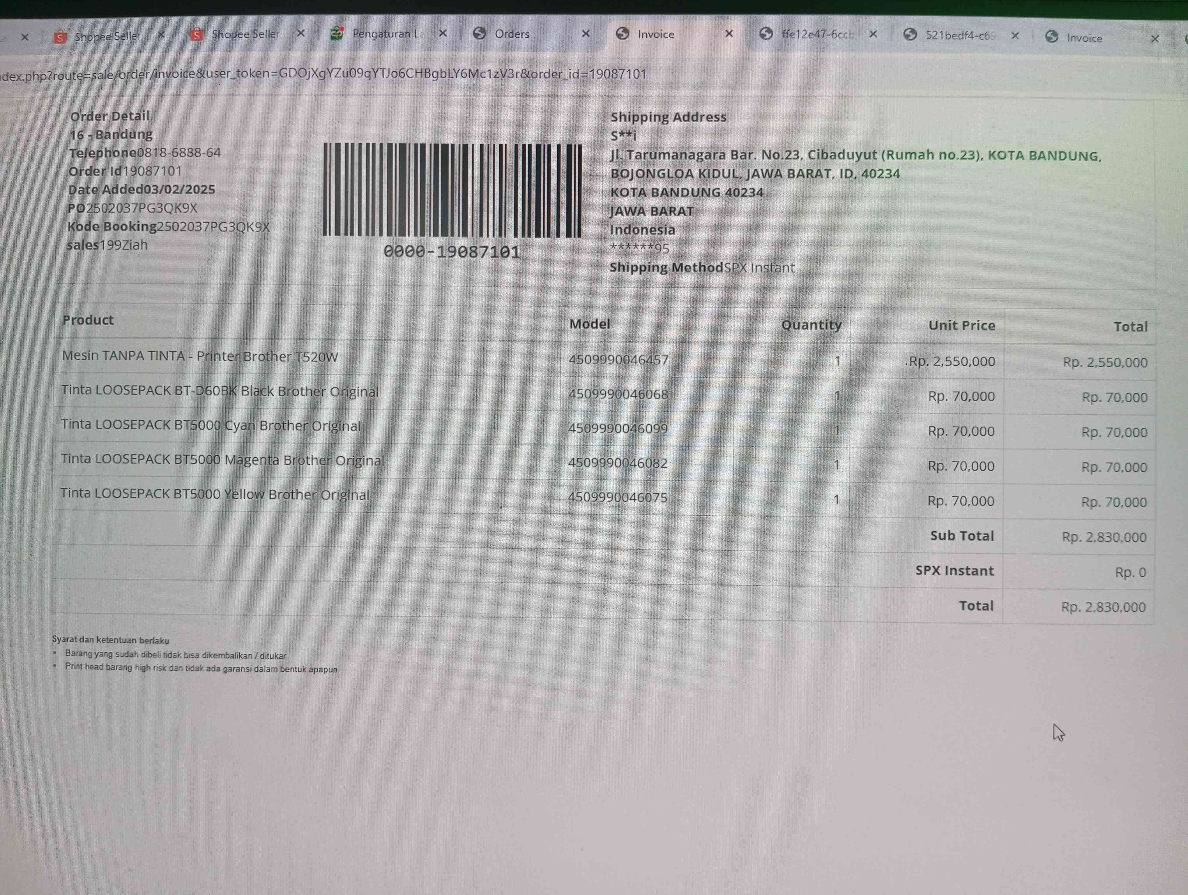This screenshot has width=1188, height=895.
Task: Click globe icon on Orders tab
Action: coord(480,33)
